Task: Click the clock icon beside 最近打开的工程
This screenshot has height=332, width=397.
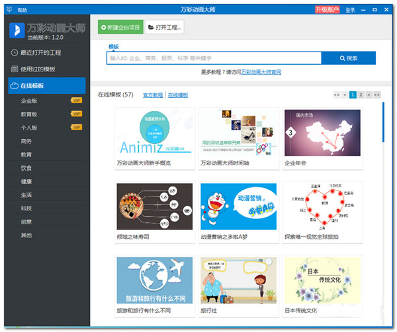Action: tap(15, 52)
